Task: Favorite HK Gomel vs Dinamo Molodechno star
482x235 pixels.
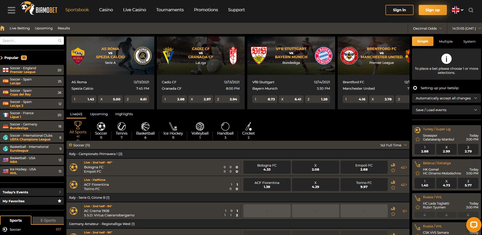Action: 418,173
